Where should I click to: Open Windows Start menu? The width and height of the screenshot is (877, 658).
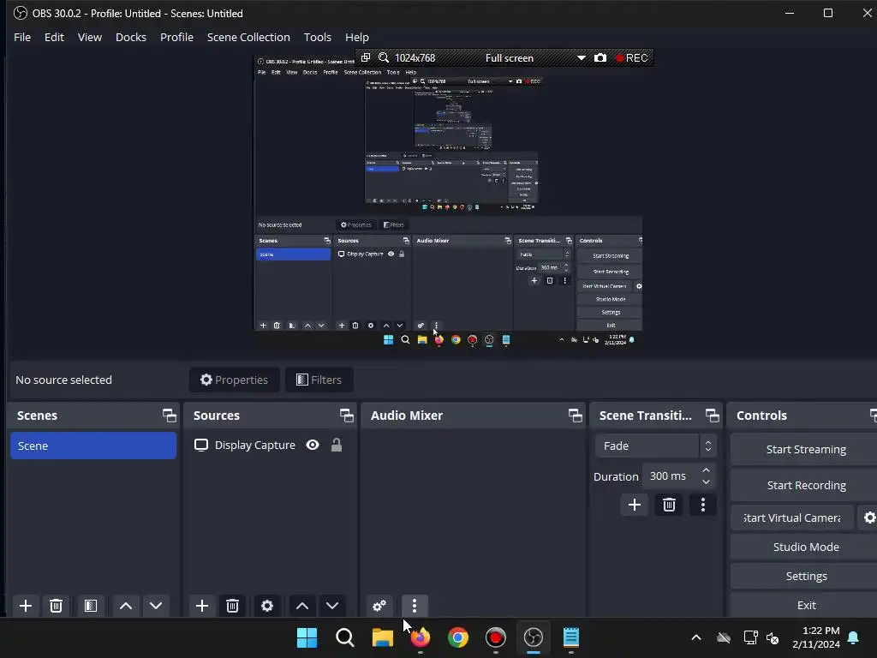coord(307,637)
